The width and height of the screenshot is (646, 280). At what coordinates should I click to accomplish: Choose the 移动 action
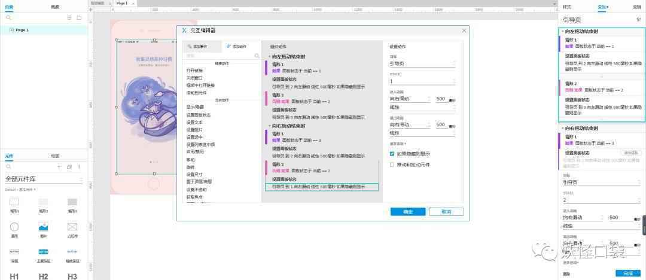point(190,160)
